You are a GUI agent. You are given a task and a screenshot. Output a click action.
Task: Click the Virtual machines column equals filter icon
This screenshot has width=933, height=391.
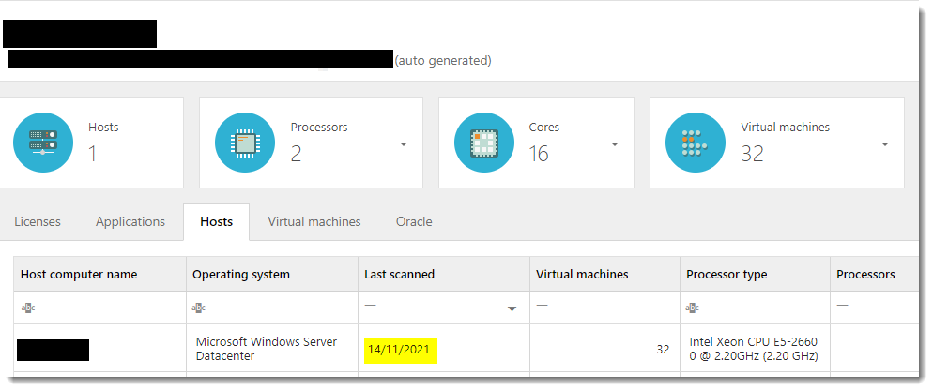(543, 308)
